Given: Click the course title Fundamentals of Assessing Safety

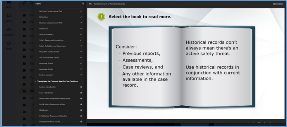Looking at the screenshot, I should [110, 4].
